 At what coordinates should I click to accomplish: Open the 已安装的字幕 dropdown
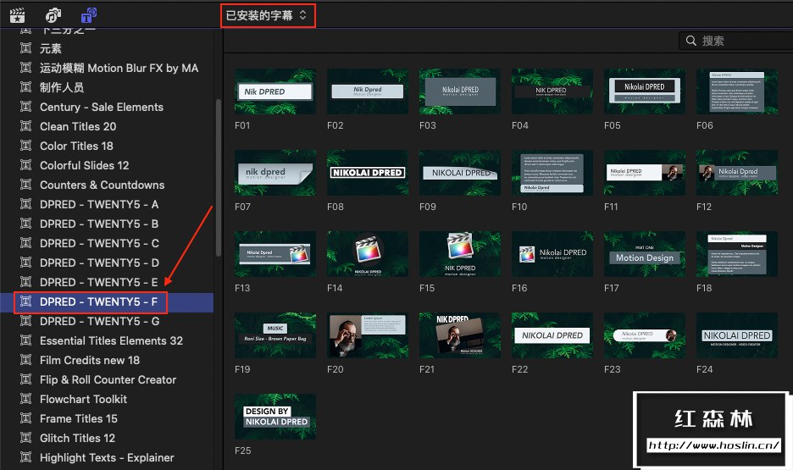point(267,15)
